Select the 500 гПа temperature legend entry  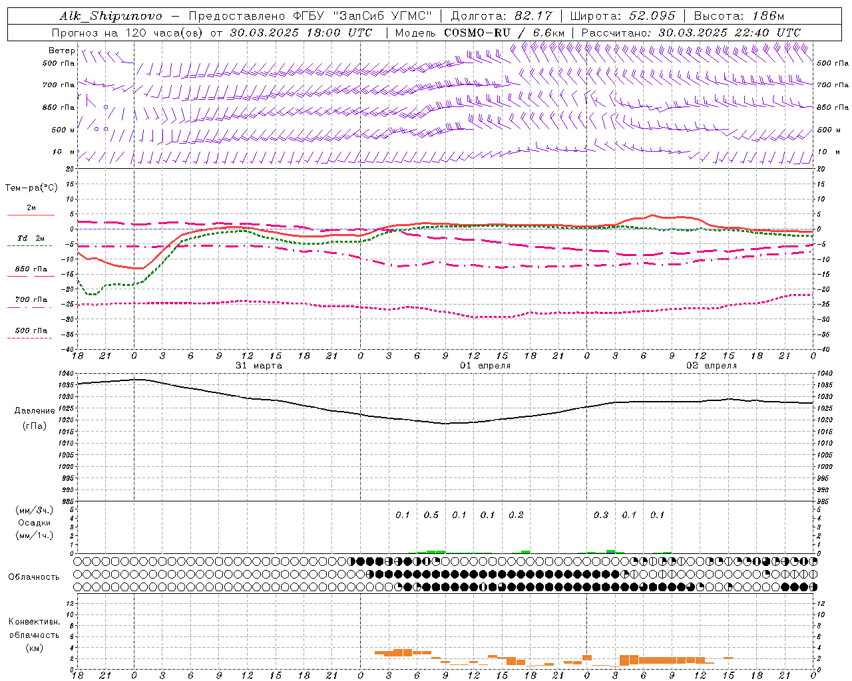31,331
